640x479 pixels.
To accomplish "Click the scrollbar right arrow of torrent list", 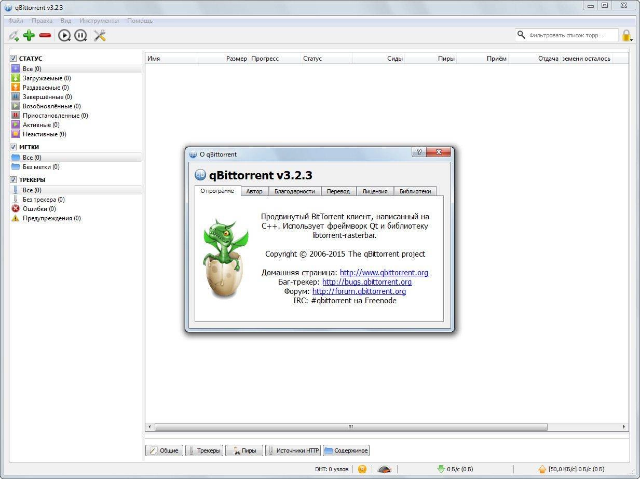I will 624,427.
